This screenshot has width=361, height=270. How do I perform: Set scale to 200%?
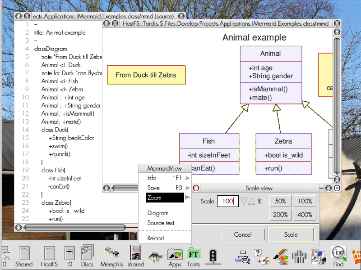pyautogui.click(x=280, y=215)
